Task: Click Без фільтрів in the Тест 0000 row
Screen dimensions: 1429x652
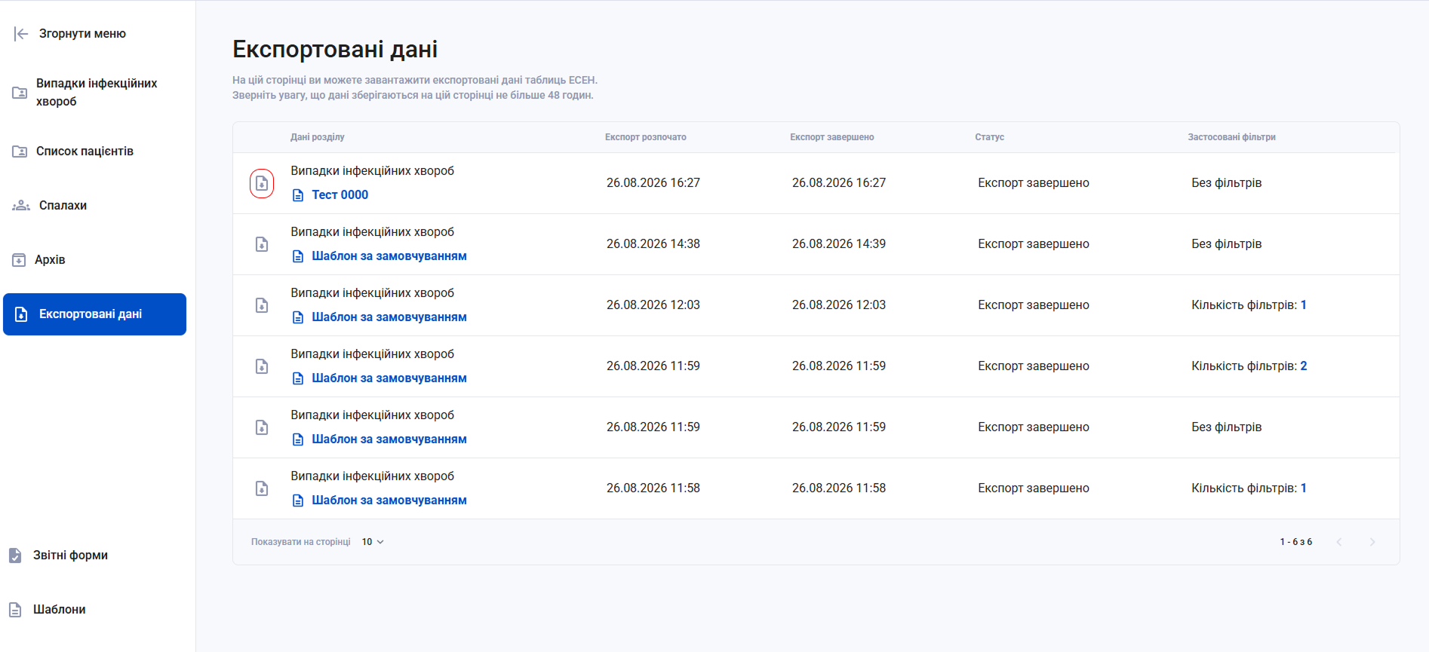Action: (x=1227, y=183)
